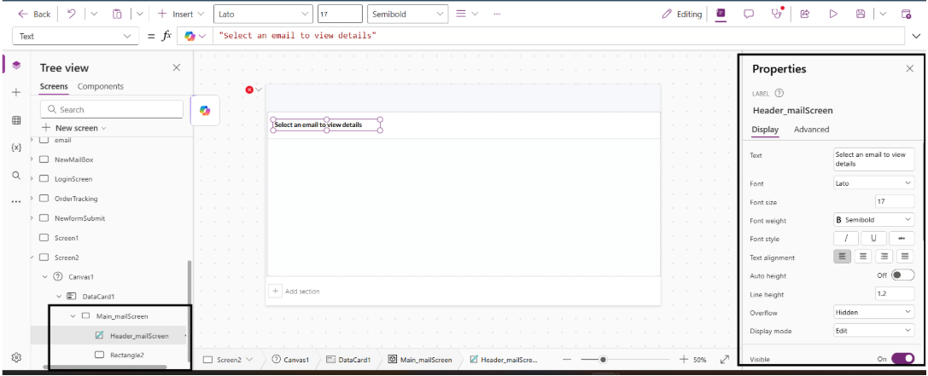Click the zoom slider handle
The width and height of the screenshot is (928, 376).
click(603, 360)
